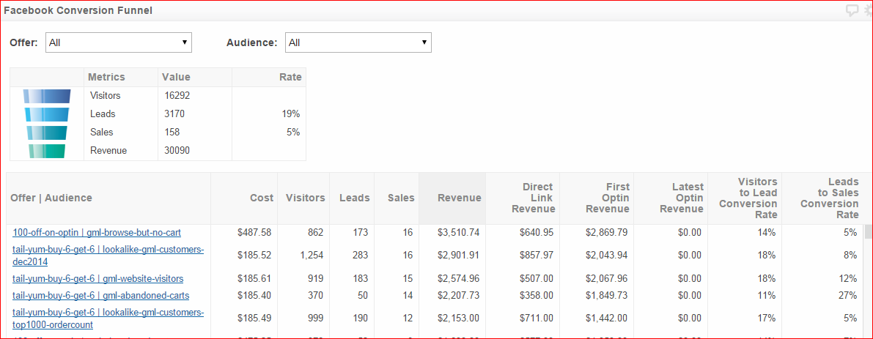The height and width of the screenshot is (339, 873).
Task: Select cost cell $487.58
Action: [256, 233]
